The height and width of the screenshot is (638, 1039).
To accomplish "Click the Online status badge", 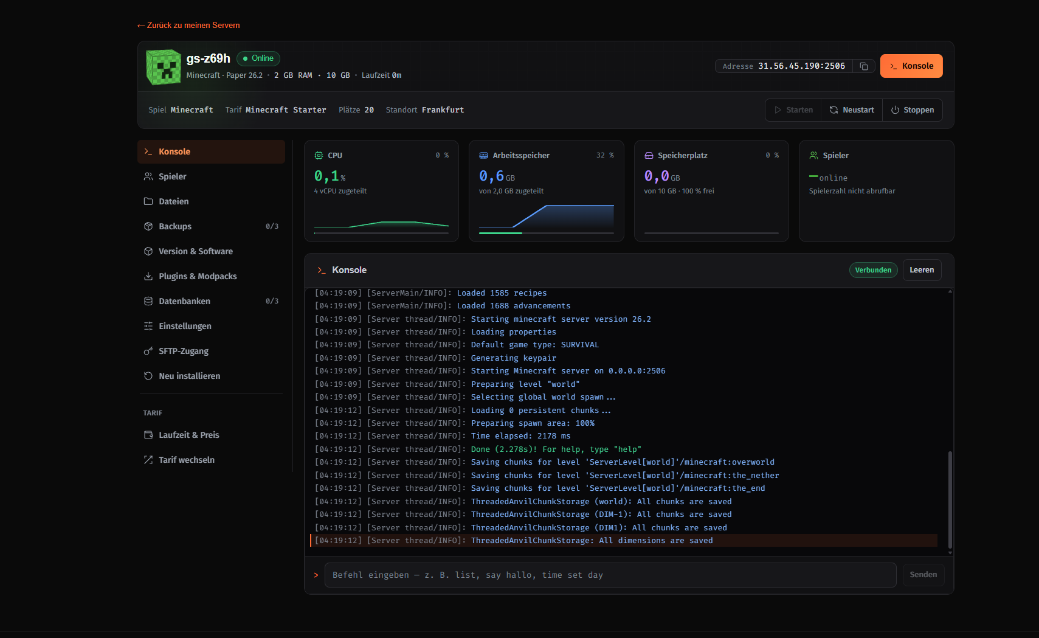I will pos(258,58).
